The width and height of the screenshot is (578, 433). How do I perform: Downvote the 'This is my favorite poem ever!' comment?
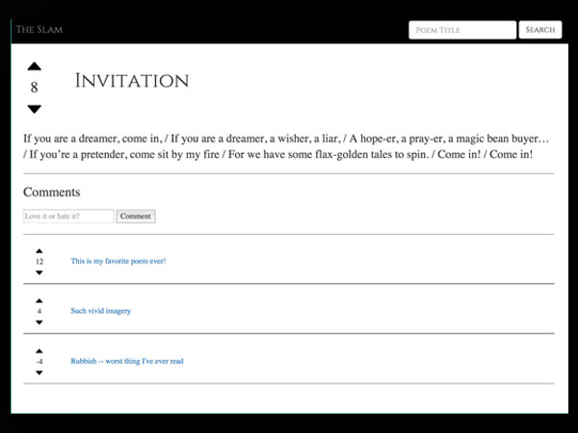point(39,273)
